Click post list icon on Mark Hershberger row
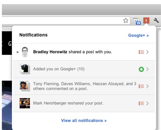Viewport: 161px width, 130px height. click(x=141, y=103)
